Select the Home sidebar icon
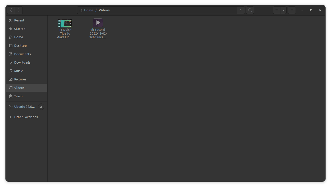 [11, 37]
